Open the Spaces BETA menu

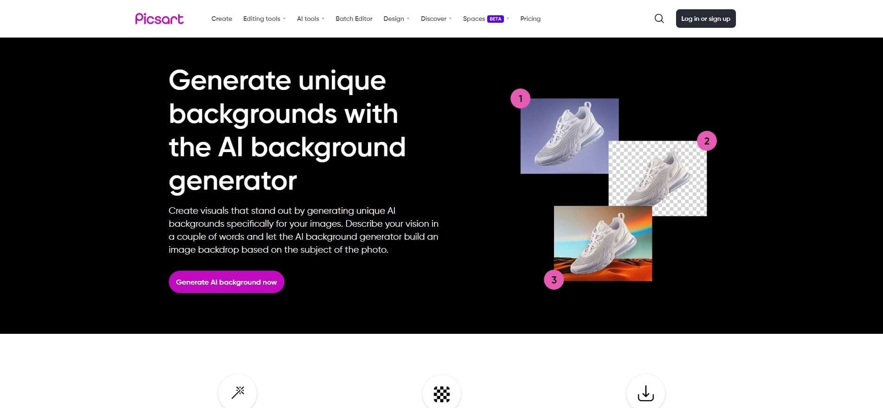point(486,19)
